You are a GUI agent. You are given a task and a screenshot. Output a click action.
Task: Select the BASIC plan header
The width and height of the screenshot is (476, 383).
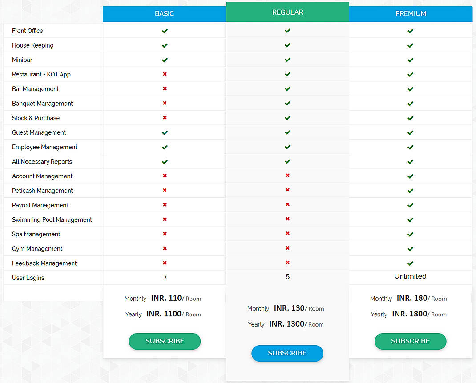pyautogui.click(x=165, y=14)
